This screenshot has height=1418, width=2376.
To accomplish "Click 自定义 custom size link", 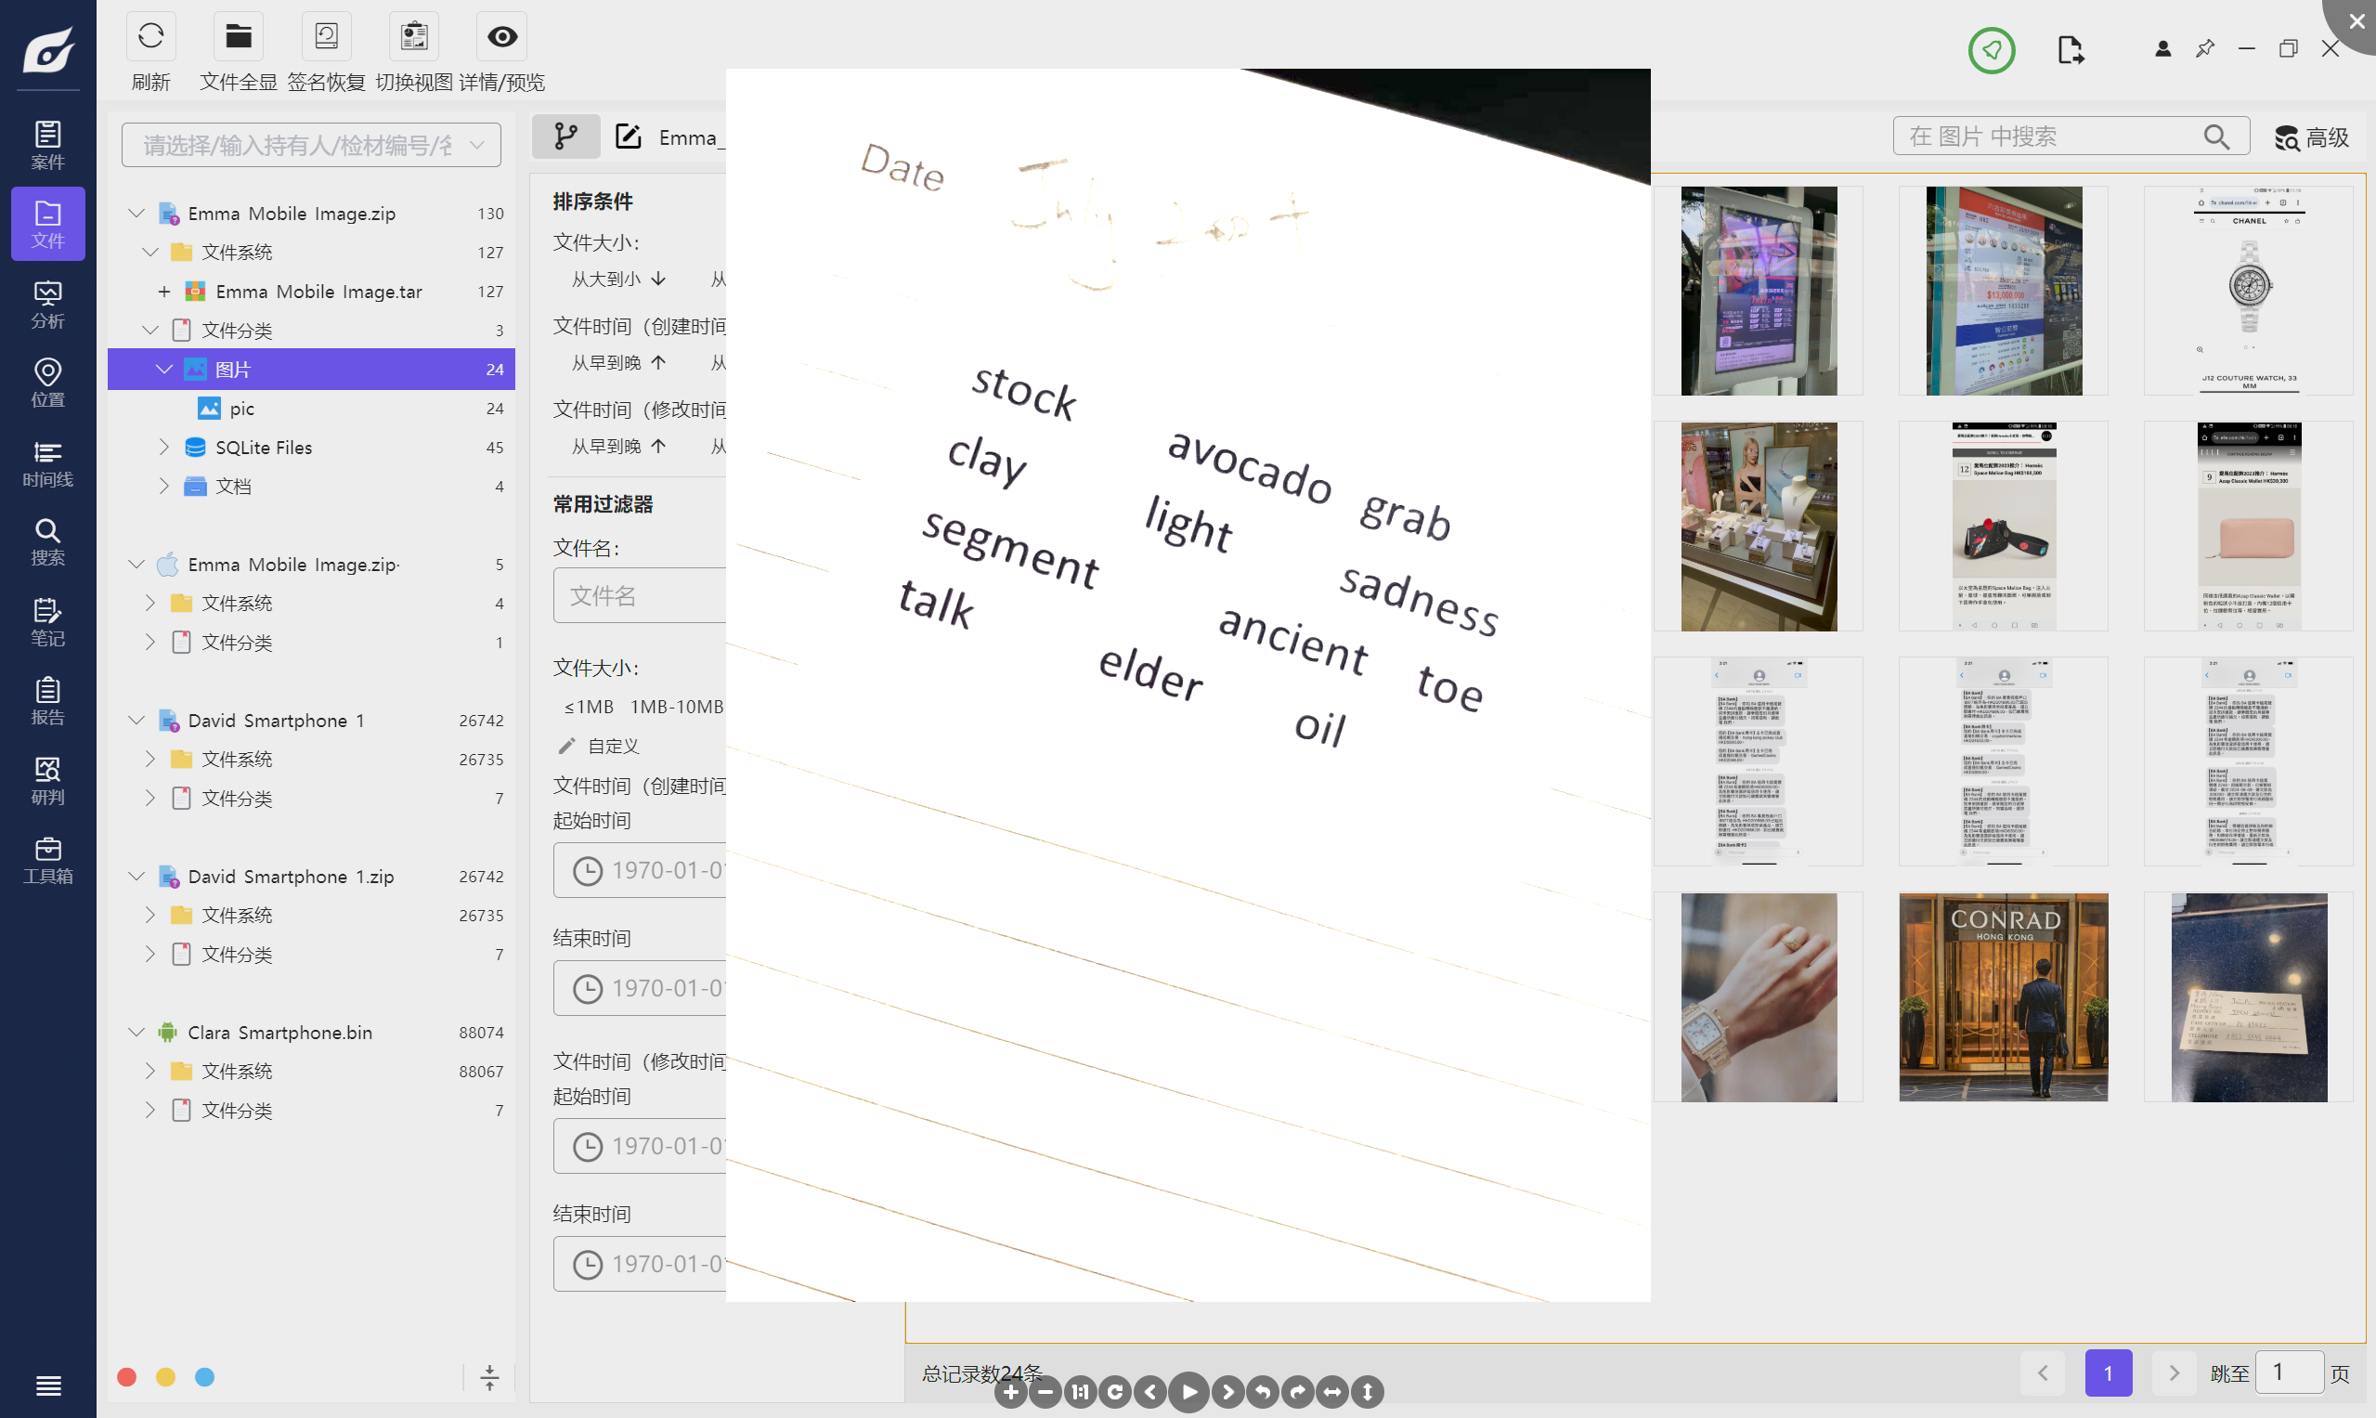I will click(612, 747).
